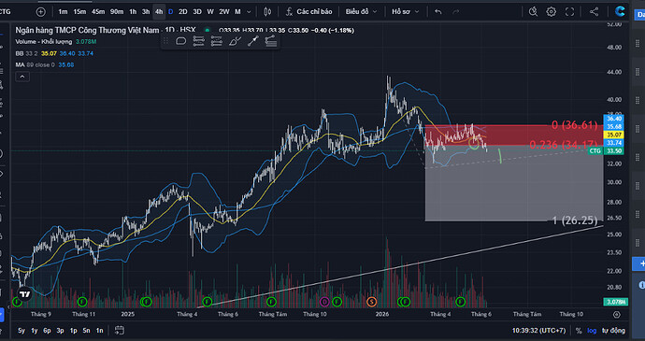The width and height of the screenshot is (645, 341).
Task: Toggle log scale mode
Action: 592,331
